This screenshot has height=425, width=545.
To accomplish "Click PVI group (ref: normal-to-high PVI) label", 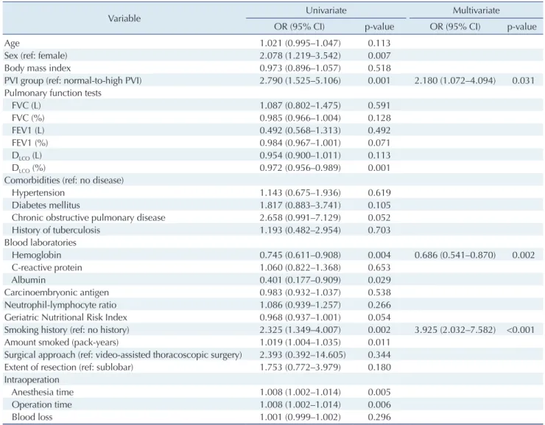I will click(73, 80).
